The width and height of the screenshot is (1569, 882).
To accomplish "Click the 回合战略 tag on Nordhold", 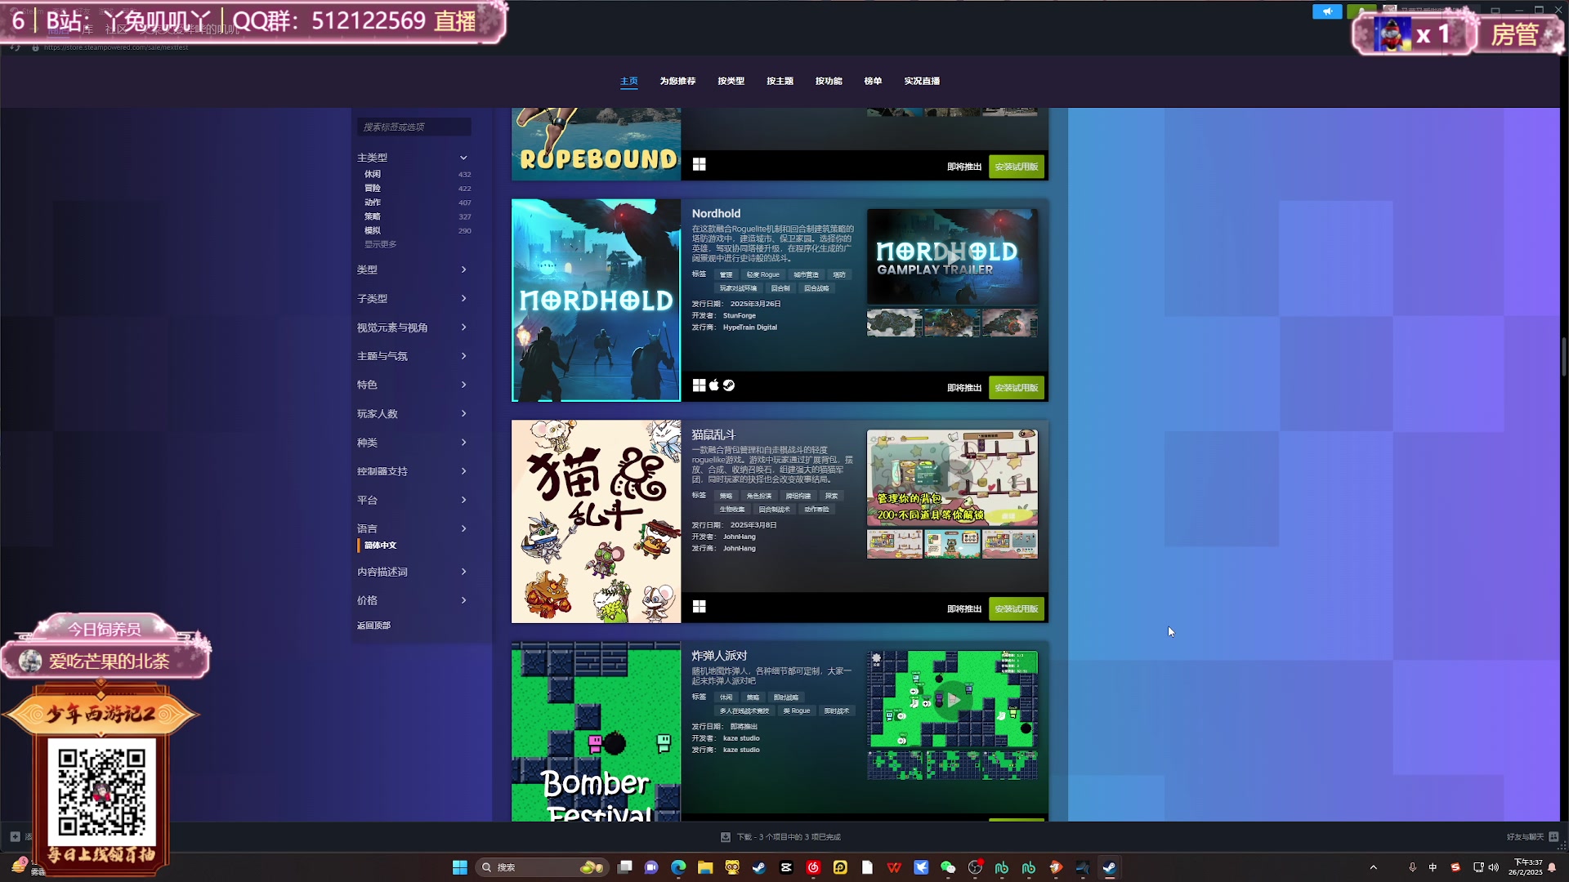I will [x=816, y=288].
